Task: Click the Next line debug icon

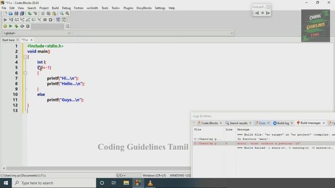Action: [x=16, y=20]
